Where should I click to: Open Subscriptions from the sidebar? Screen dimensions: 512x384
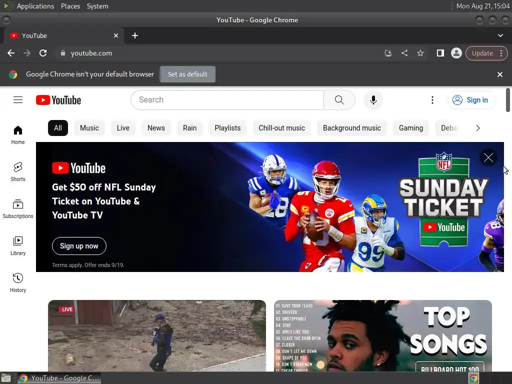click(18, 209)
